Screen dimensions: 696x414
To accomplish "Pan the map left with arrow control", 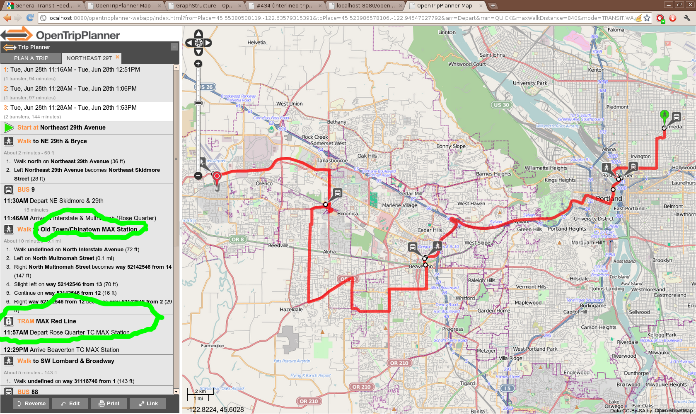I will pyautogui.click(x=189, y=43).
